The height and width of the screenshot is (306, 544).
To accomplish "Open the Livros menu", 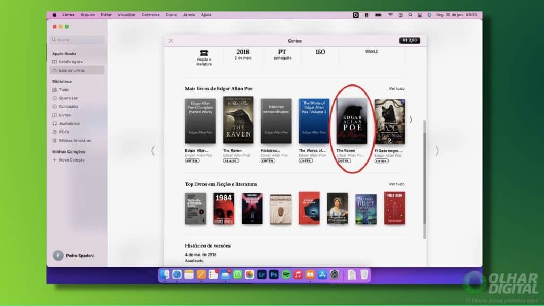I will coord(69,15).
